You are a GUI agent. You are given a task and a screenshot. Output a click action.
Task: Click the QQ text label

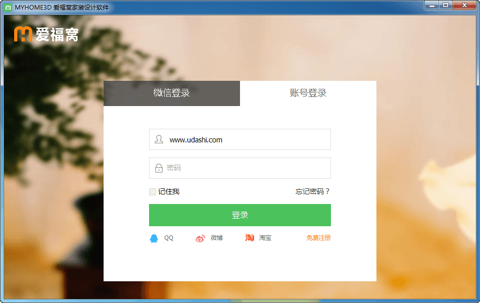[x=169, y=238]
